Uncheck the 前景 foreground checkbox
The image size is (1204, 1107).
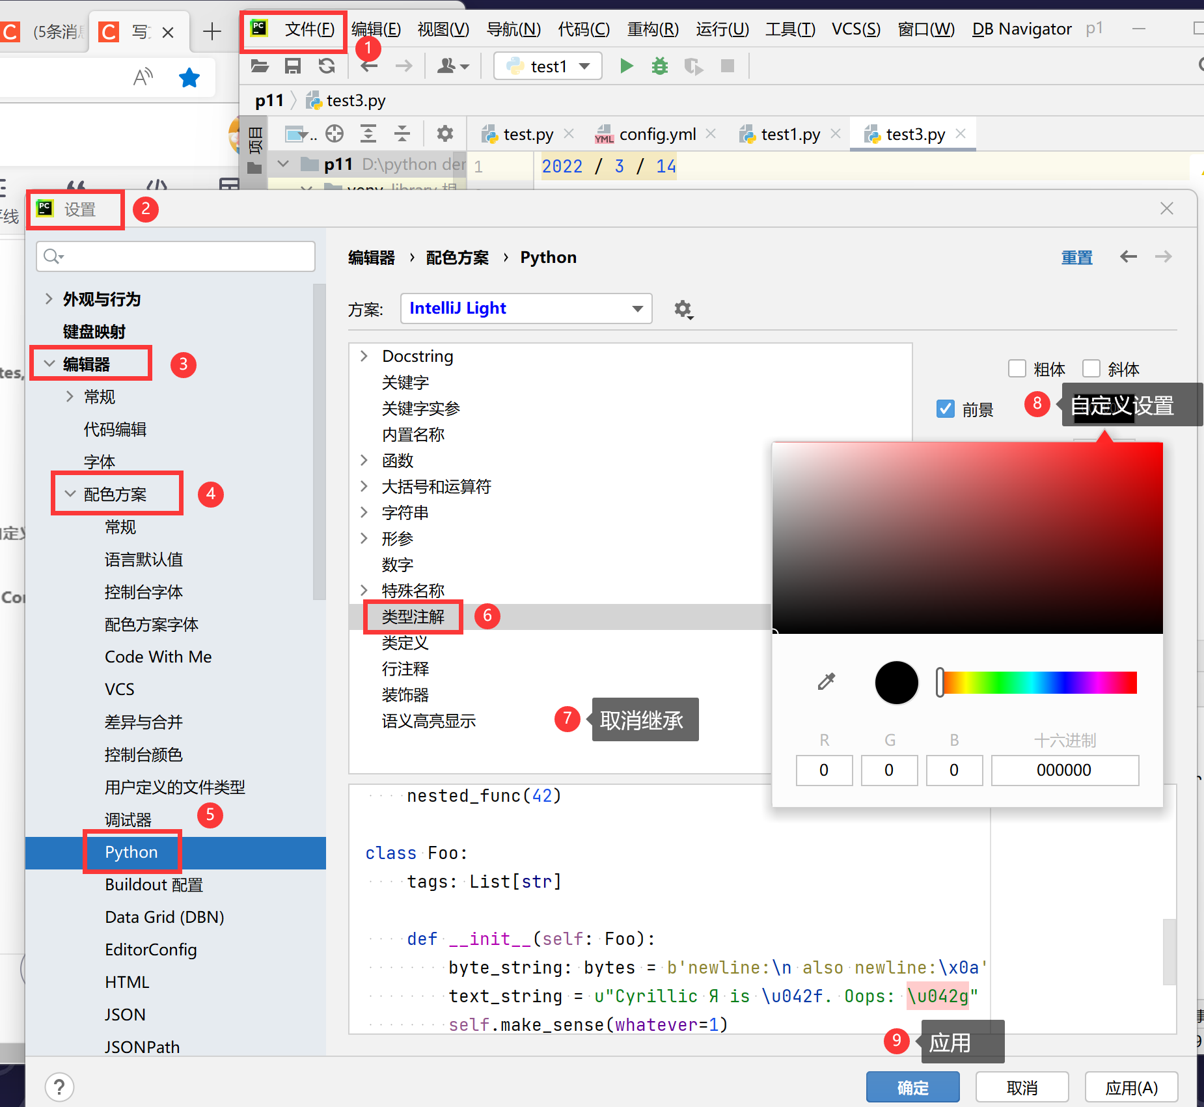[945, 409]
